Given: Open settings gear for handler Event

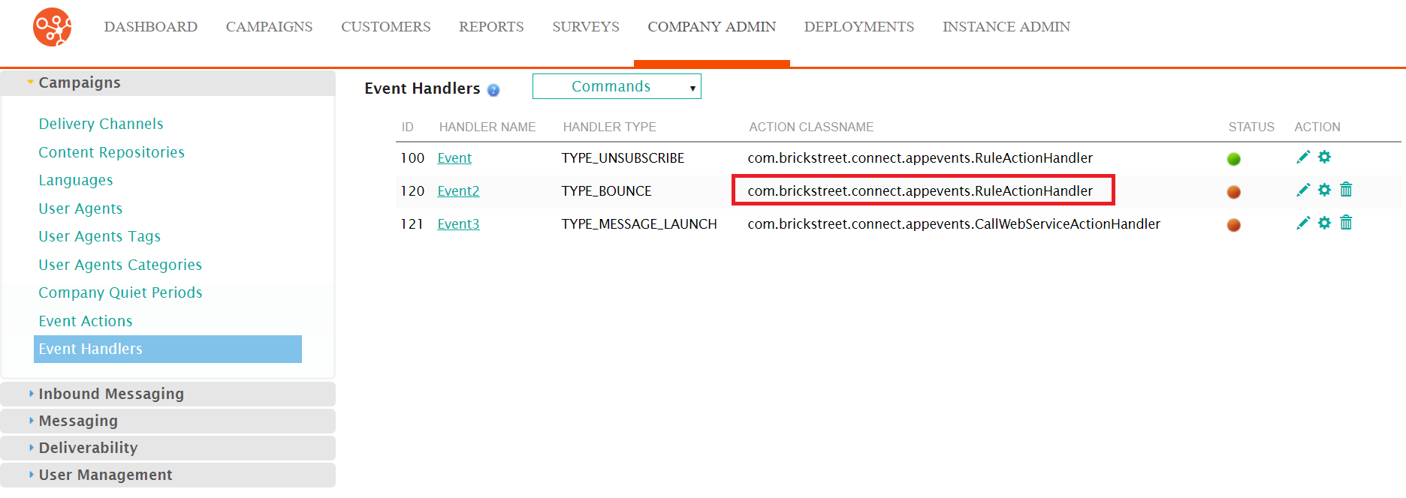Looking at the screenshot, I should 1324,157.
